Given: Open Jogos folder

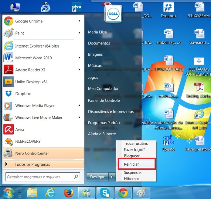Looking at the screenshot, I should point(93,78).
